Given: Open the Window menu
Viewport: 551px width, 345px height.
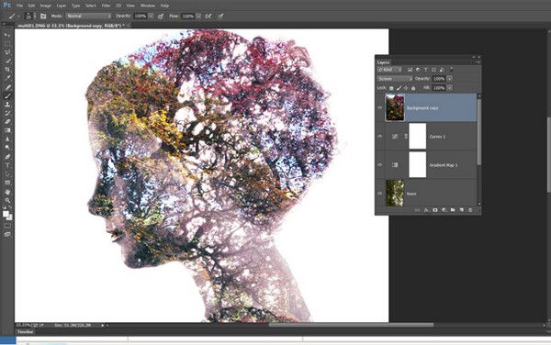Looking at the screenshot, I should [x=148, y=6].
